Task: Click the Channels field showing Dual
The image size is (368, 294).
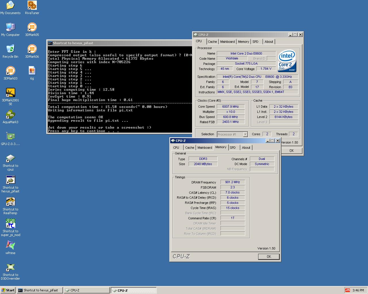Action: pyautogui.click(x=262, y=159)
